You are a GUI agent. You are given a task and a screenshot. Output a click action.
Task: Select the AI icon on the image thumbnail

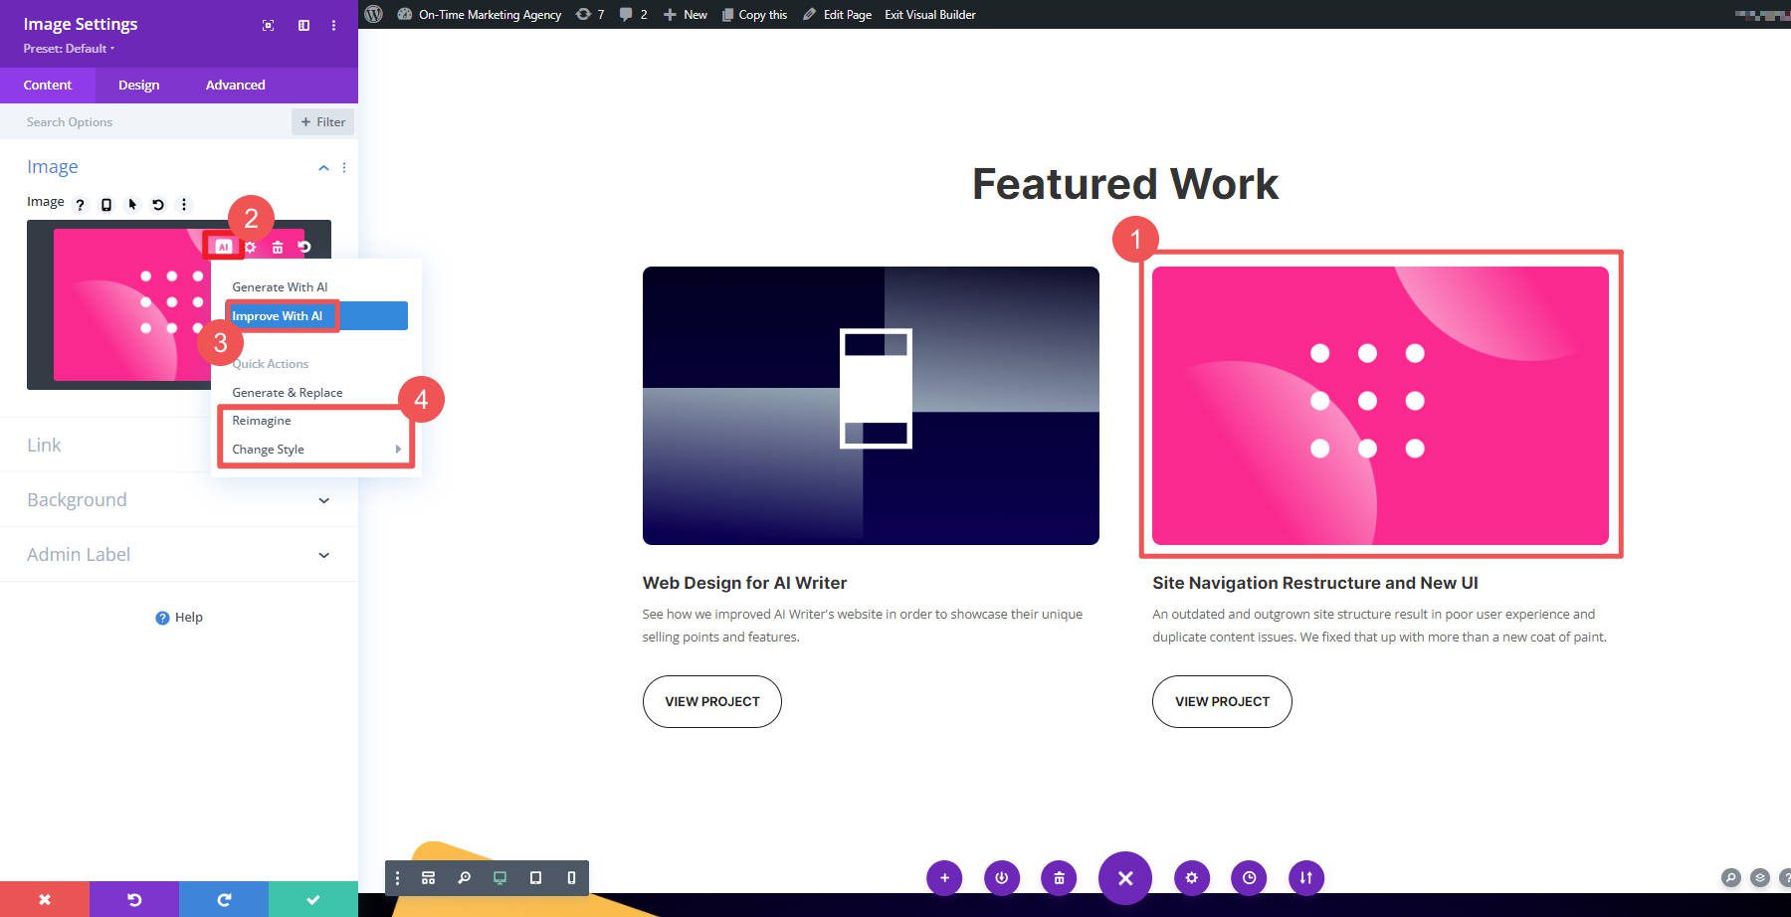tap(224, 246)
